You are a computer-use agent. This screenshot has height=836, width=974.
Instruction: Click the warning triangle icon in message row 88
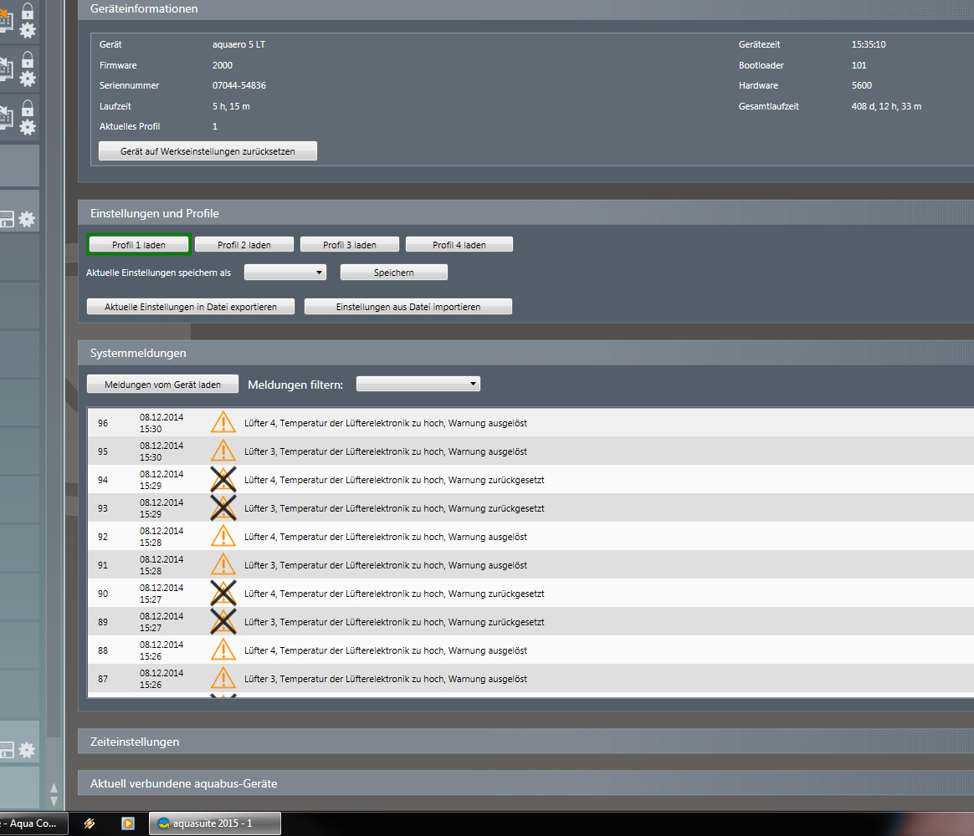point(223,650)
